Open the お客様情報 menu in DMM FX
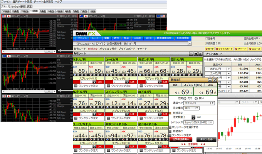 (x=183, y=38)
